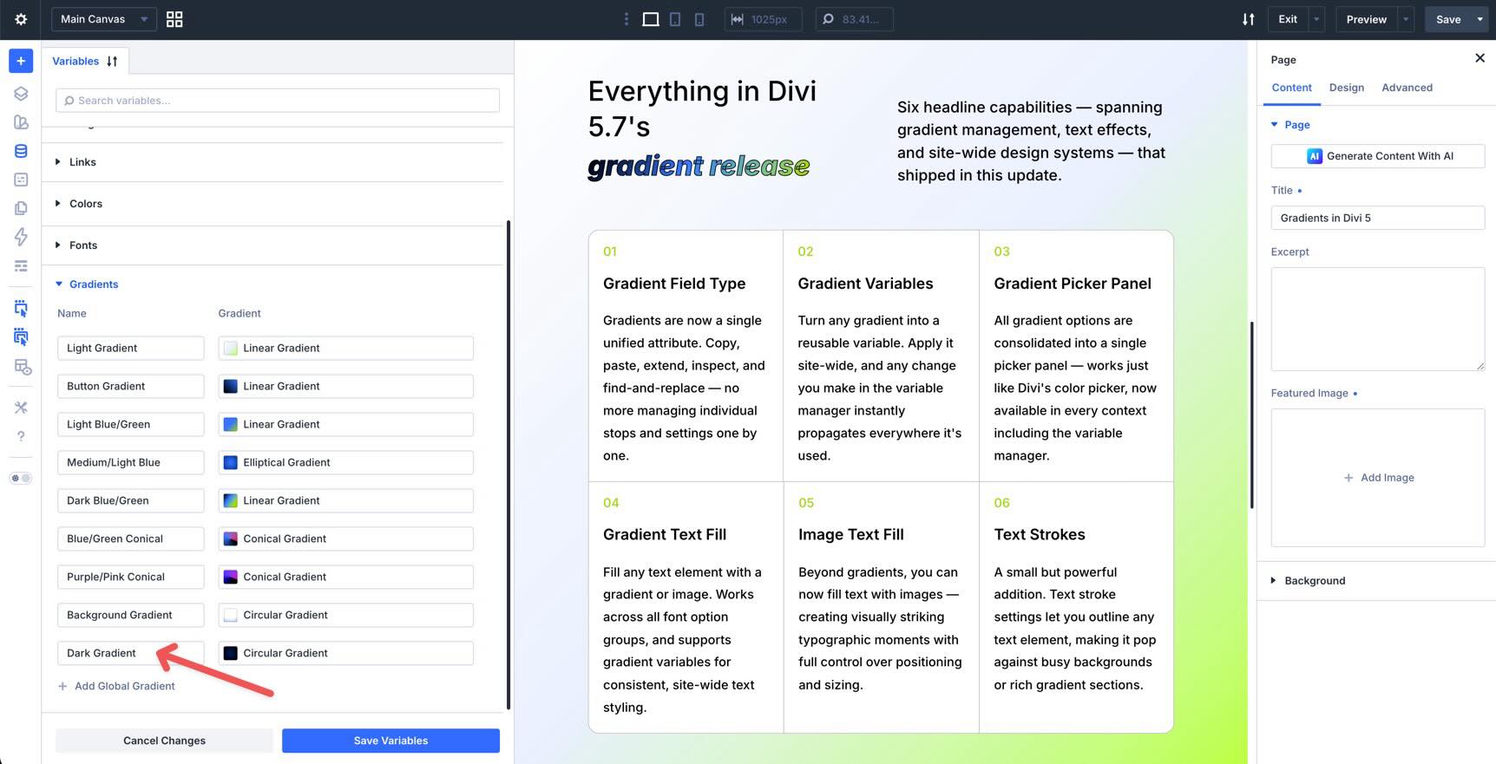Open the Main Canvas dropdown
The image size is (1496, 764).
tap(104, 19)
